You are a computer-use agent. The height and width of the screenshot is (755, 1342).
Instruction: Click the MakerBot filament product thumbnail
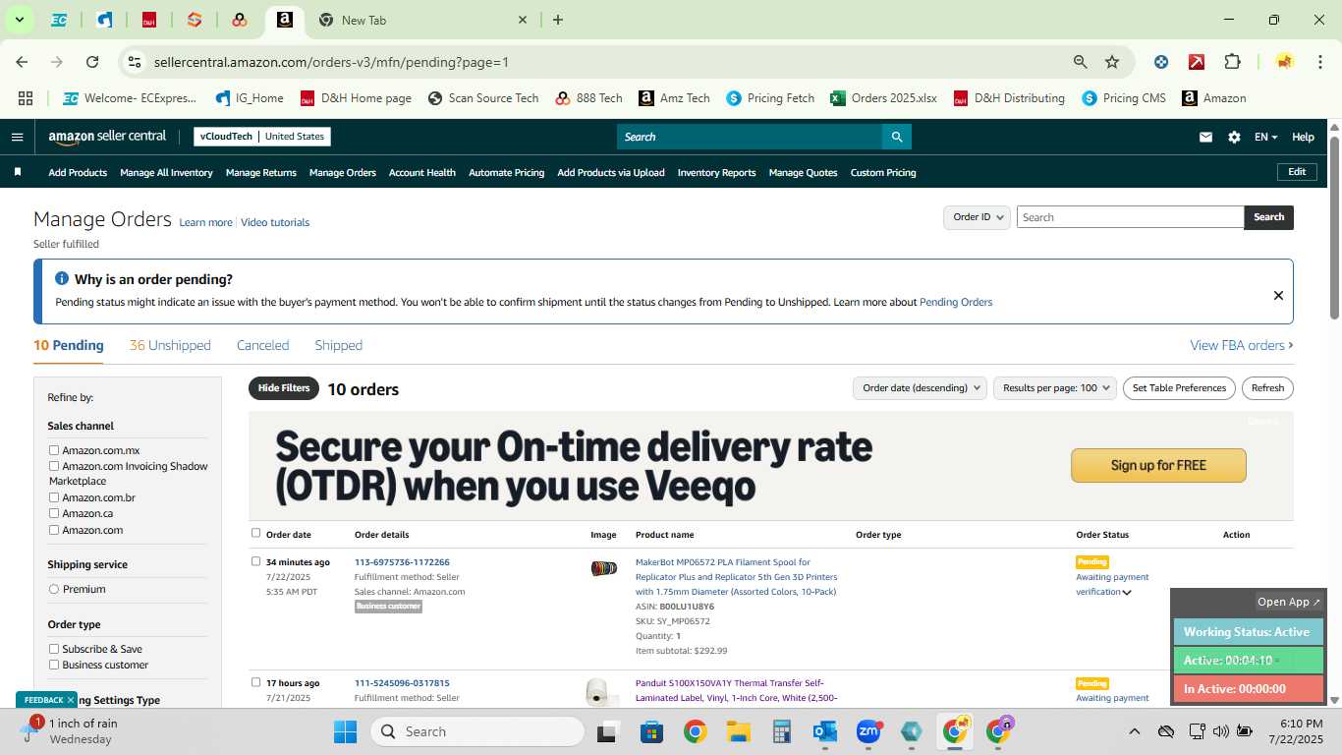[x=603, y=568]
